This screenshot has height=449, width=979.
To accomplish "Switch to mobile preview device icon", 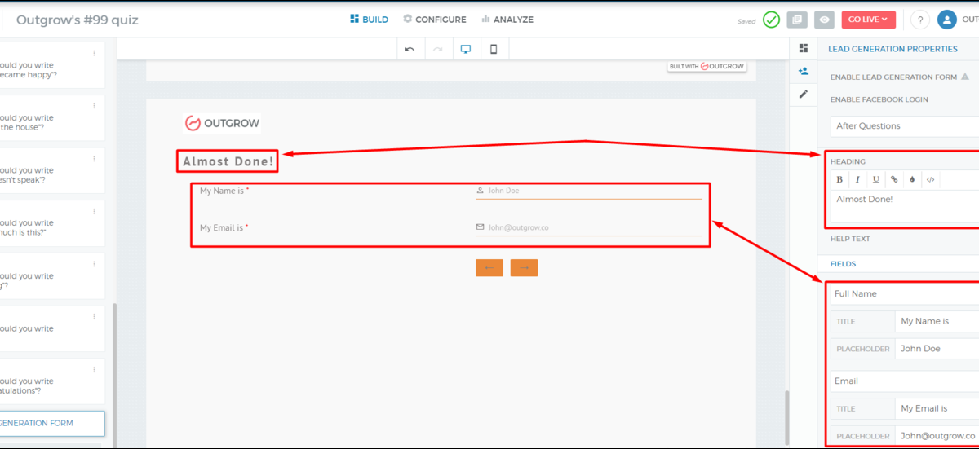I will [x=494, y=50].
